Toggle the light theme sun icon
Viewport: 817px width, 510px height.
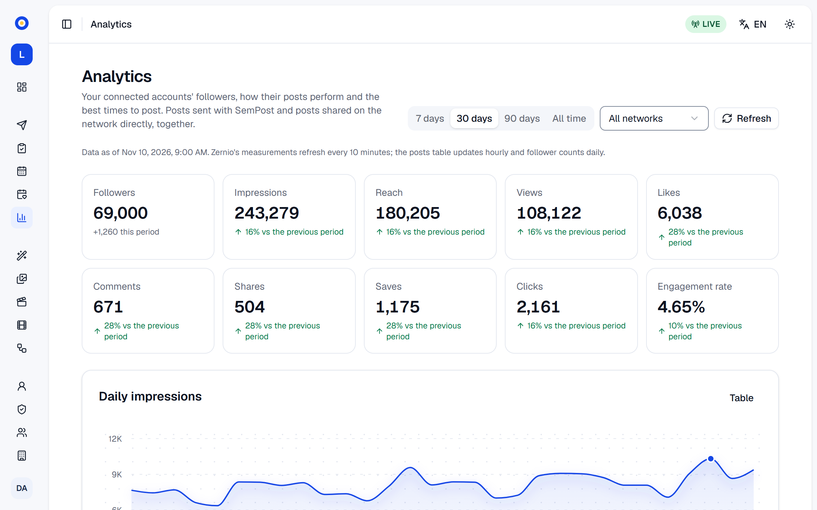click(790, 24)
